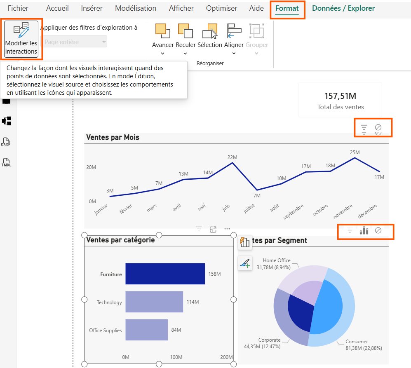Click the Ventes par Mois title

tap(113, 137)
